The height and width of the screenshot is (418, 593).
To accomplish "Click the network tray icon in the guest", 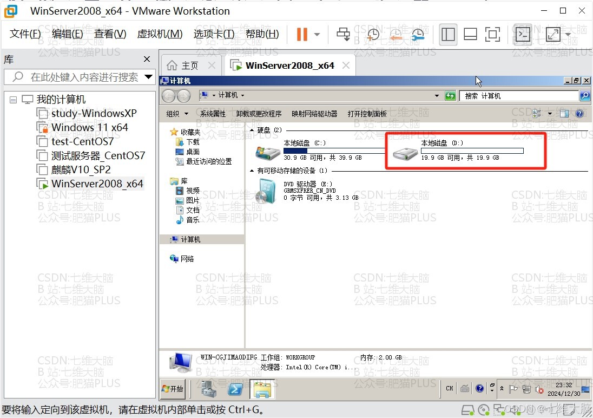I will 526,389.
